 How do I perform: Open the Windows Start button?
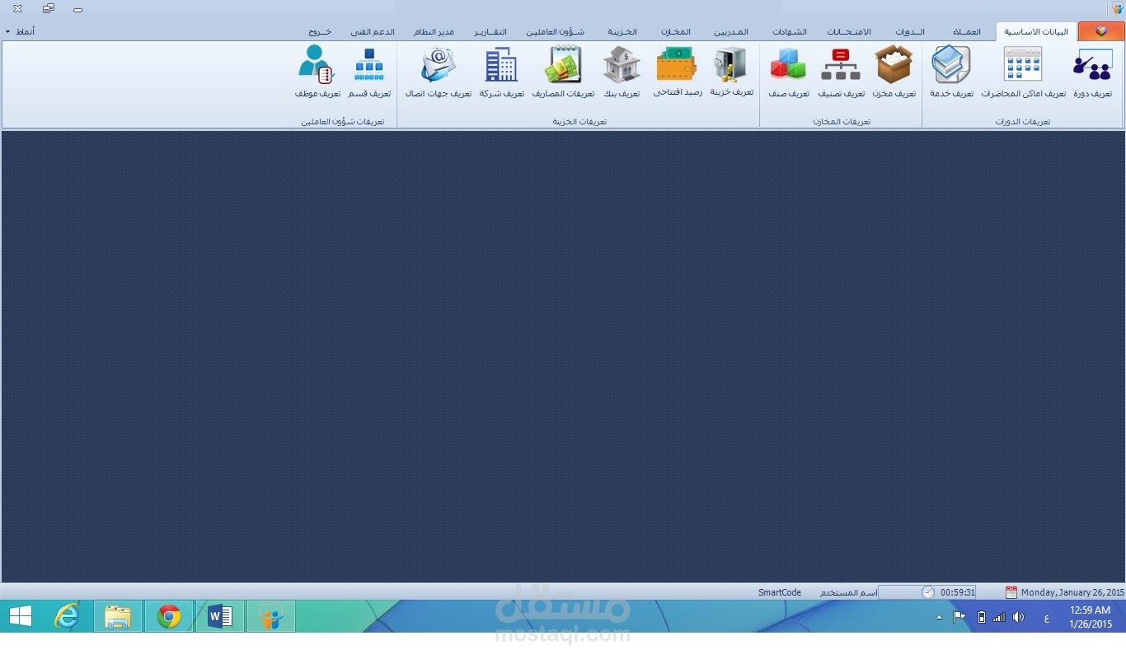[21, 616]
